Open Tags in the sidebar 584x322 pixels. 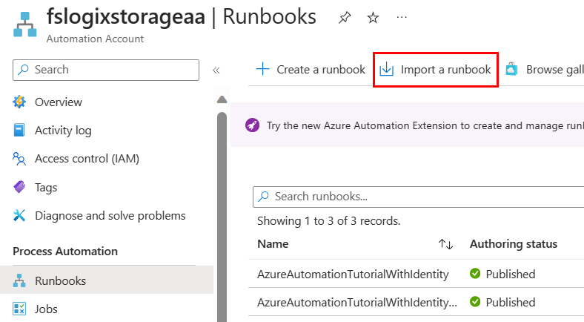coord(46,188)
